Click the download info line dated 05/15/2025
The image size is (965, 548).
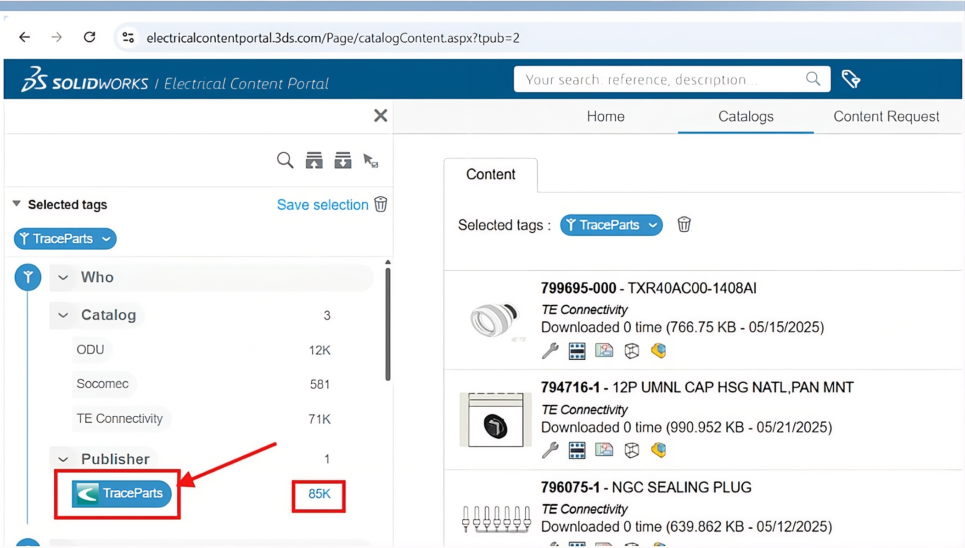(x=683, y=327)
